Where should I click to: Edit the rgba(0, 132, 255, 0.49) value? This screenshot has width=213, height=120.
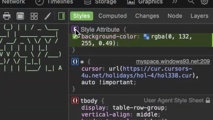point(137,40)
